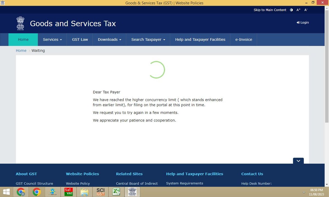Expand the Services dropdown menu

(x=52, y=39)
